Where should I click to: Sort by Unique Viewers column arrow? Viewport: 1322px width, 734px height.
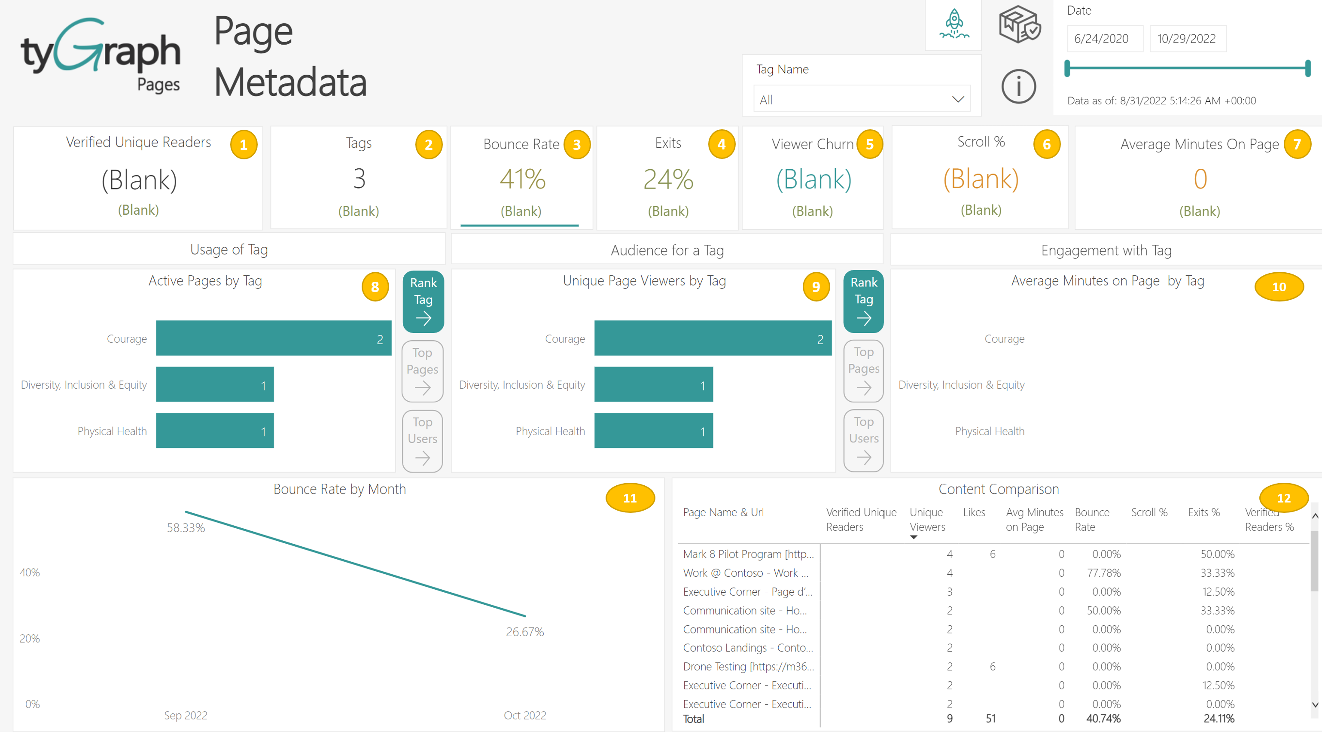point(914,537)
